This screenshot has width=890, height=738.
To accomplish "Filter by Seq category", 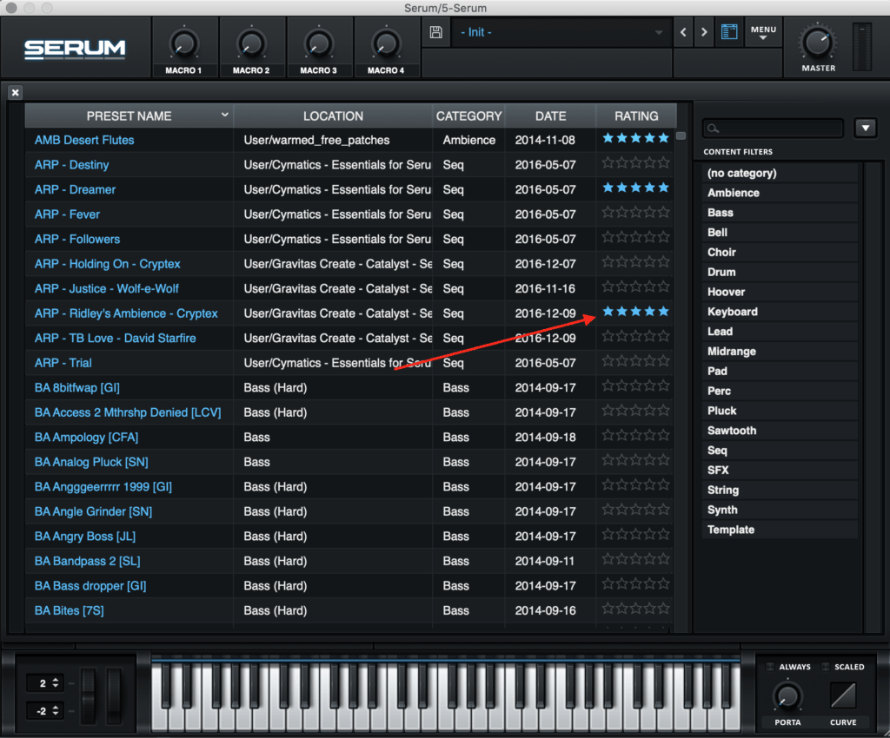I will pos(780,451).
